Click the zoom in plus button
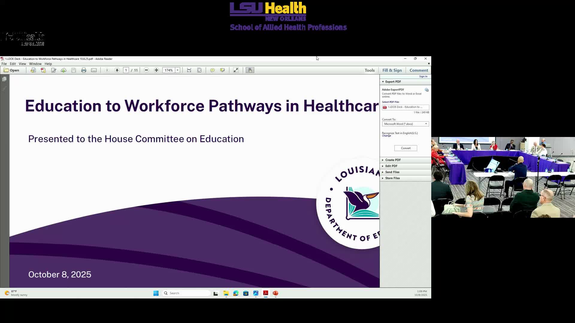 coord(156,70)
